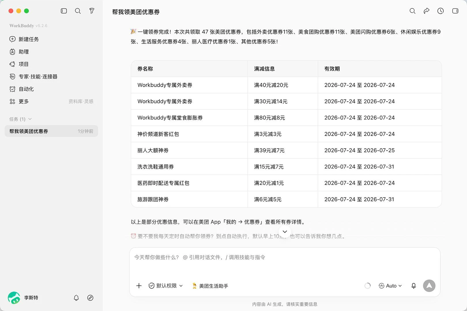Open notifications bell icon
The image size is (467, 311).
(x=76, y=298)
